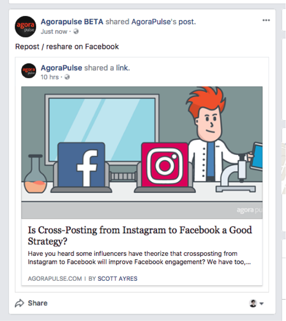Click the Just now timestamp
Image resolution: width=286 pixels, height=321 pixels.
point(53,31)
